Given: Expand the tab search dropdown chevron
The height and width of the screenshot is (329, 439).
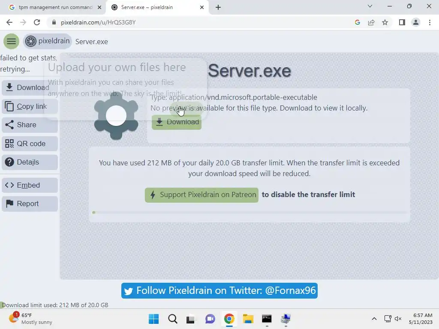Looking at the screenshot, I should [370, 6].
